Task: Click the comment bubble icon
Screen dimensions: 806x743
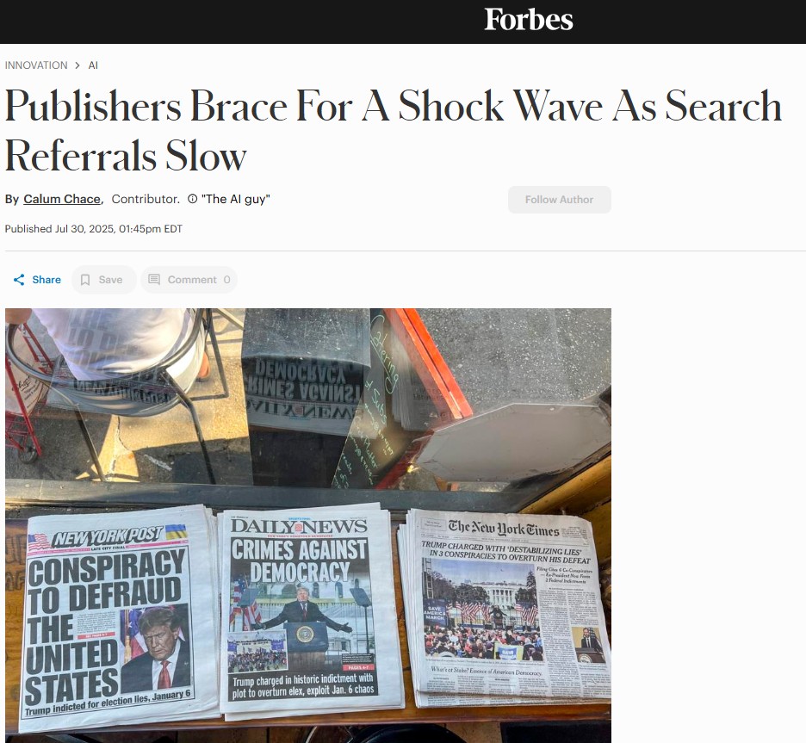Action: (x=153, y=280)
